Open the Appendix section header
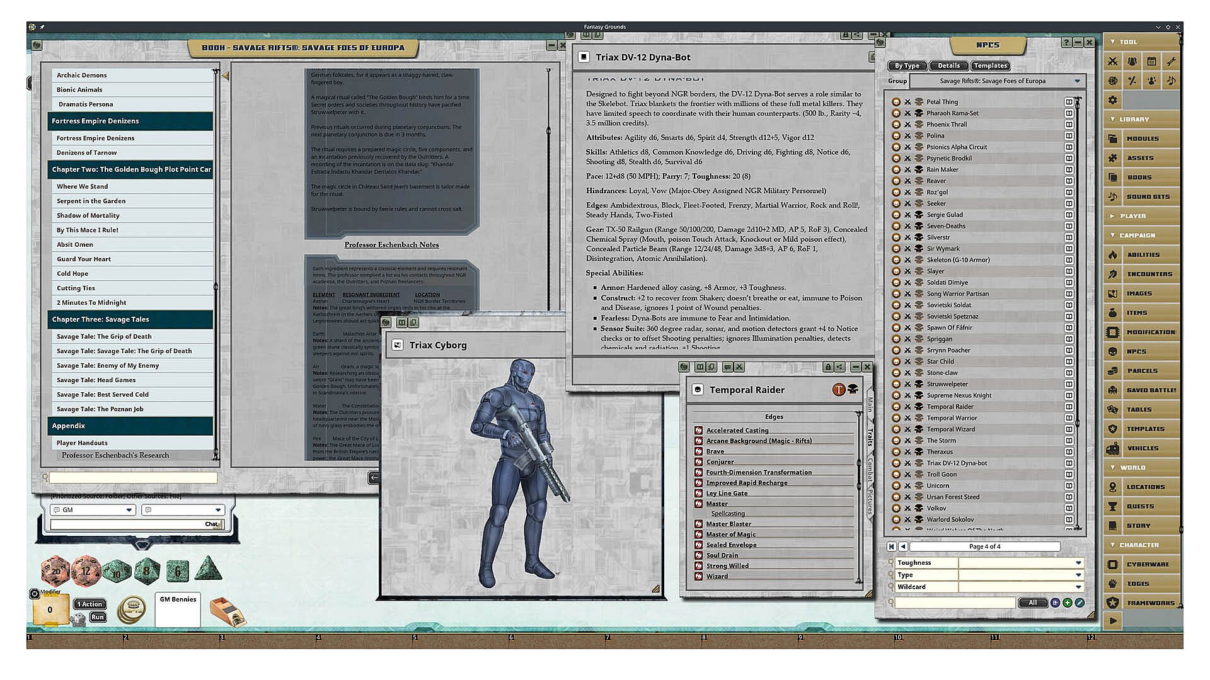 [x=130, y=426]
